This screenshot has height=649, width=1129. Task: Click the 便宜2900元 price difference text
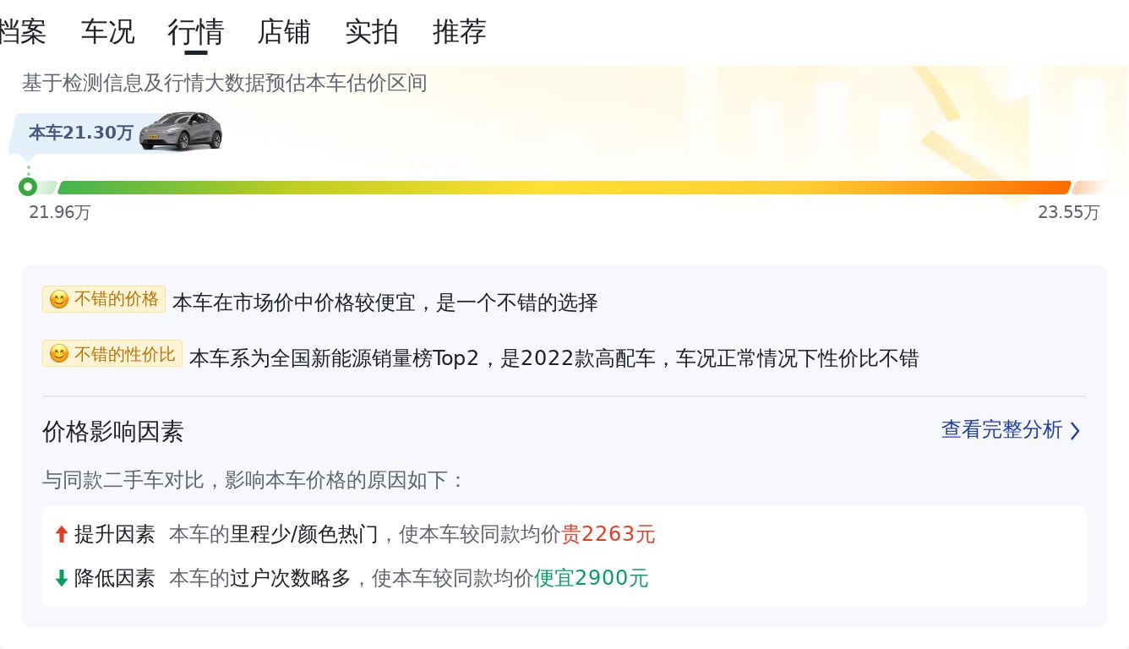tap(592, 578)
